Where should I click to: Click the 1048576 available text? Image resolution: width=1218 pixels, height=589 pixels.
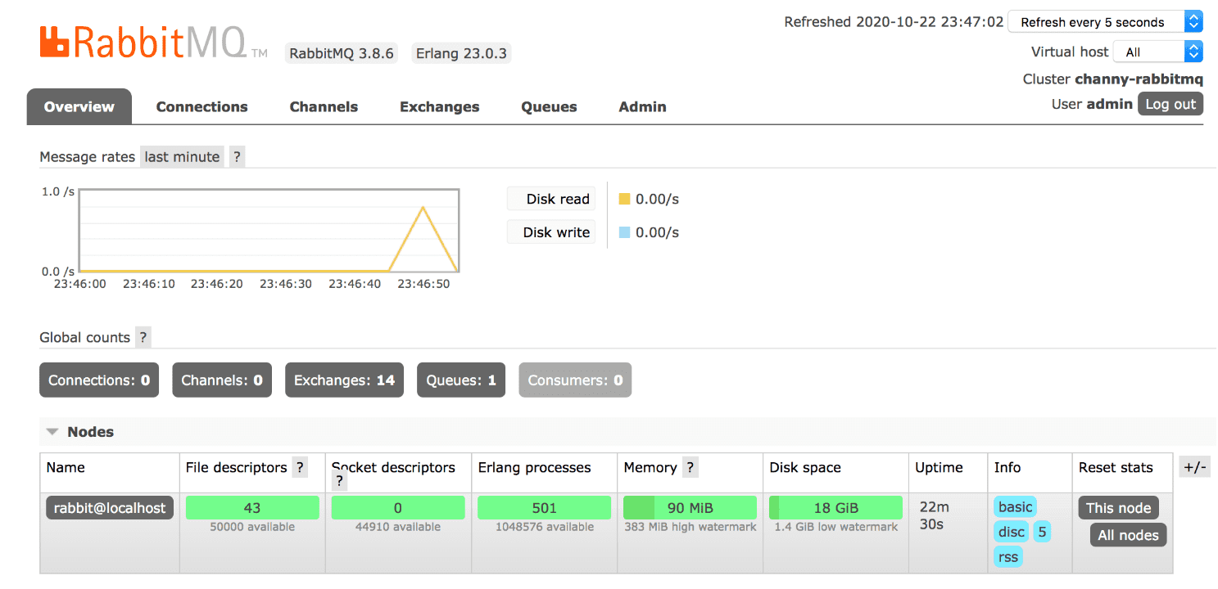545,527
